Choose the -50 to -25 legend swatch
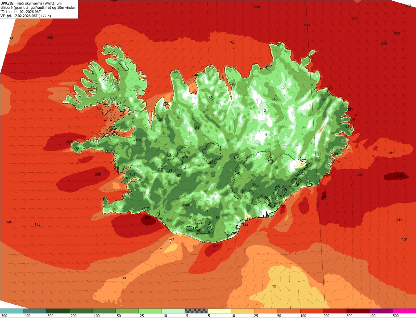 click(127, 311)
